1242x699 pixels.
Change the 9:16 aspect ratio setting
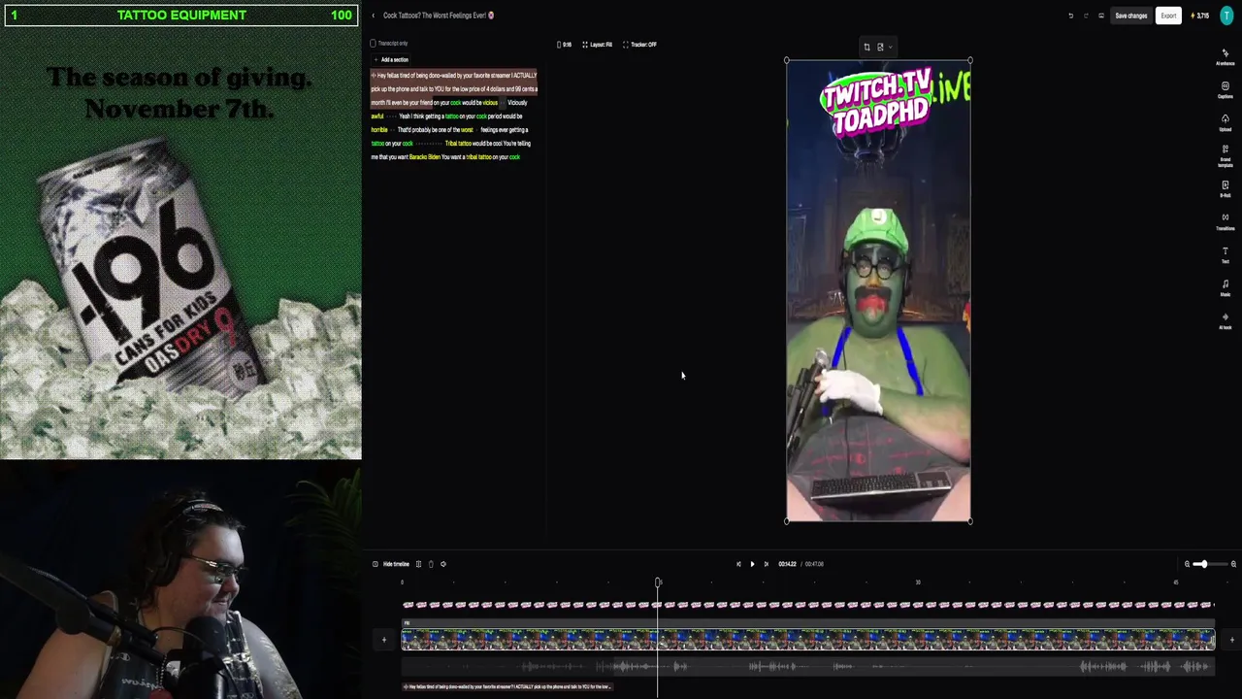coord(564,45)
